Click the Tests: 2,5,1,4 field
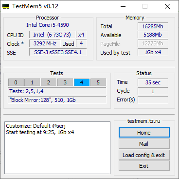This screenshot has height=179, width=179. pos(57,91)
